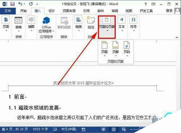The height and width of the screenshot is (133, 181).
Task: Click the heading 1 前言
Action: [16, 97]
